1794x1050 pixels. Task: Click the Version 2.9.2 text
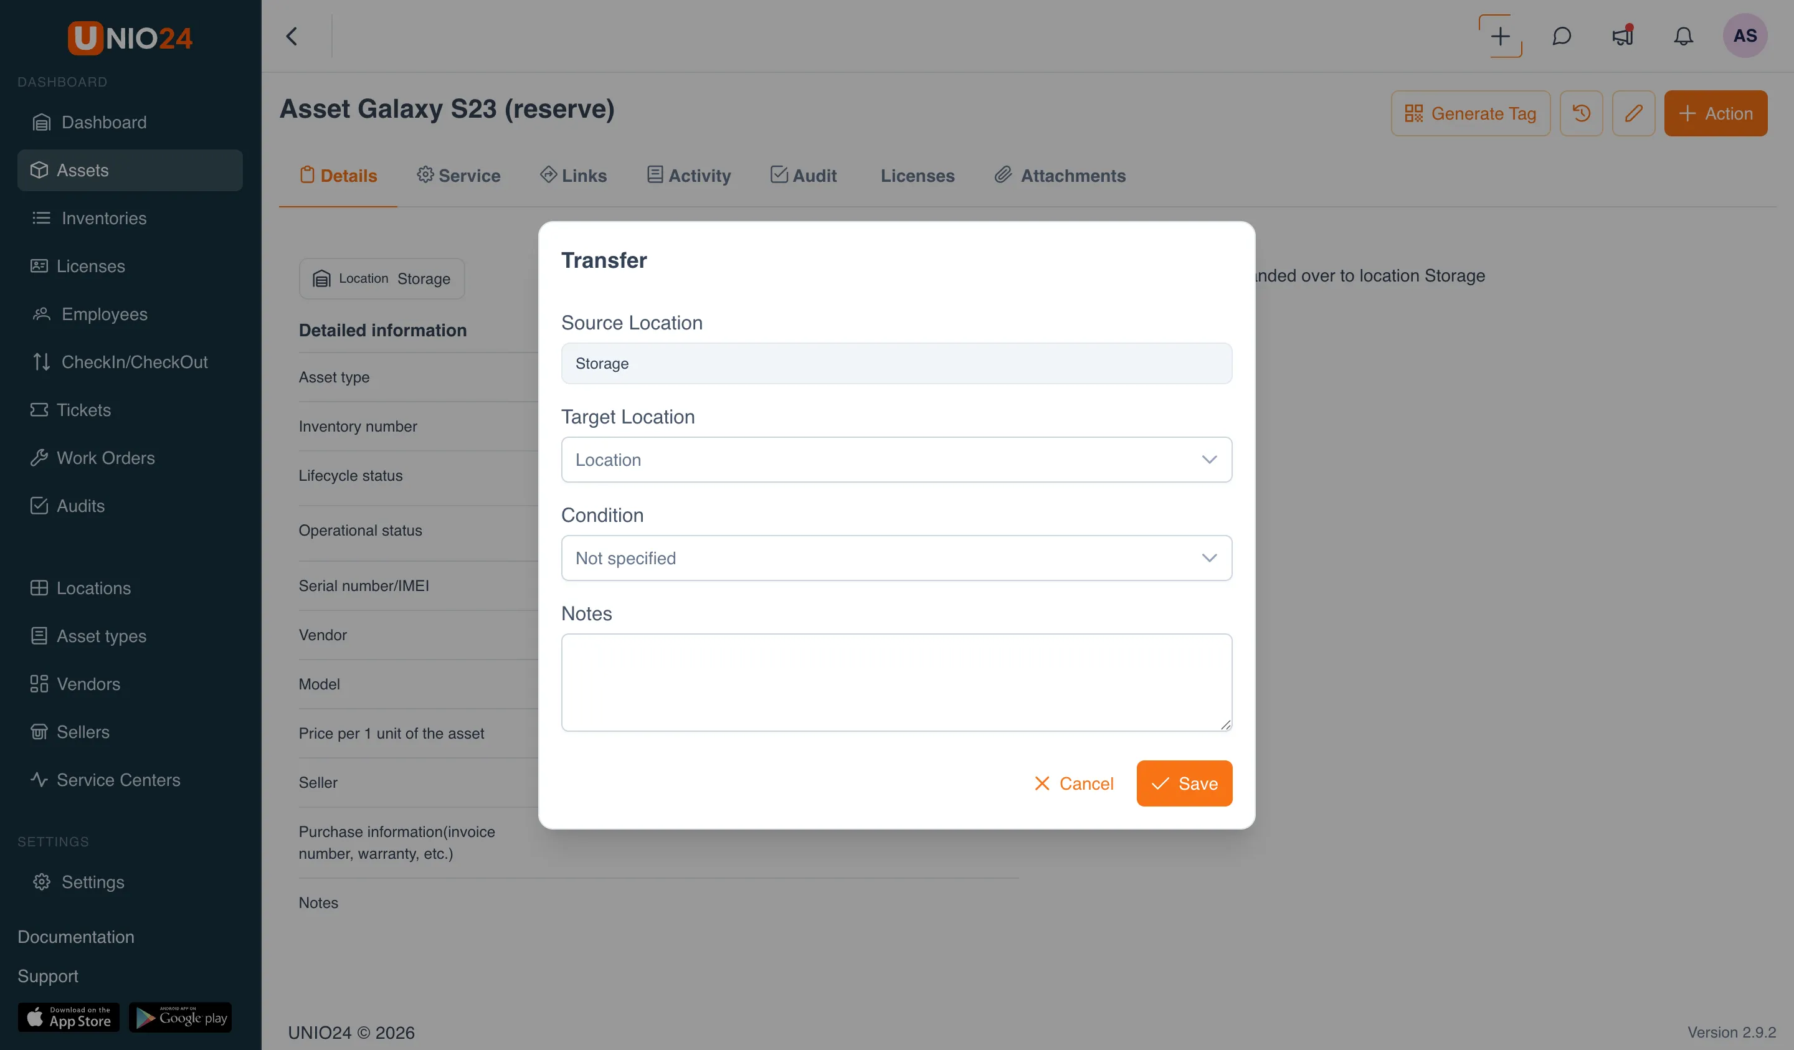(x=1731, y=1032)
